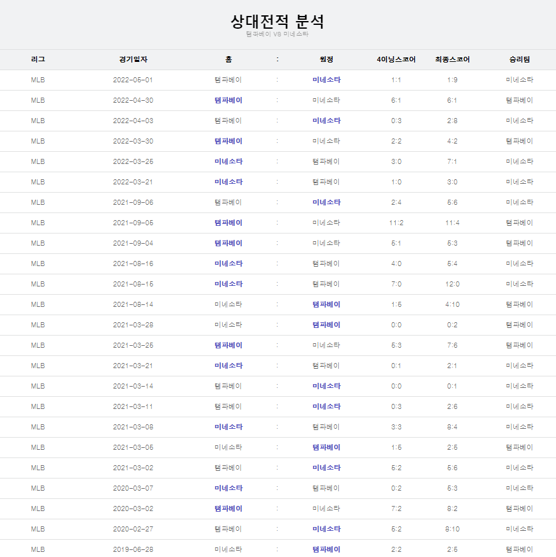The image size is (556, 557).
Task: Click the 승리팀 column header
Action: tap(520, 59)
